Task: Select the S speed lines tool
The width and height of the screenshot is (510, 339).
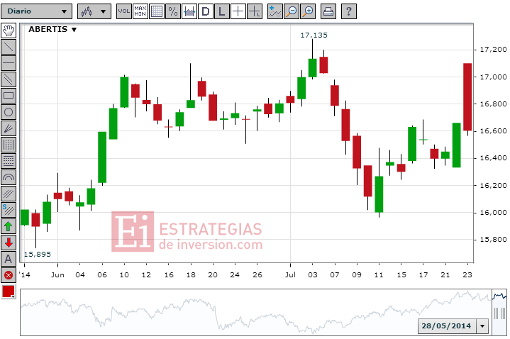Action: coord(9,210)
